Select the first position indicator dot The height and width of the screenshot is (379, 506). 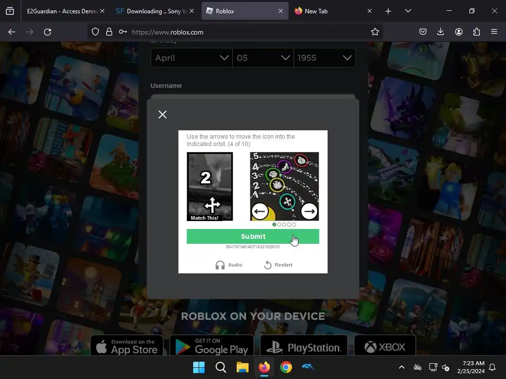click(x=274, y=225)
